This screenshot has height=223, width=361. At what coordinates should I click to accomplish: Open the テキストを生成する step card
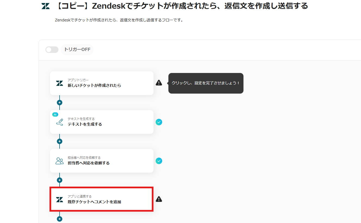click(x=102, y=122)
